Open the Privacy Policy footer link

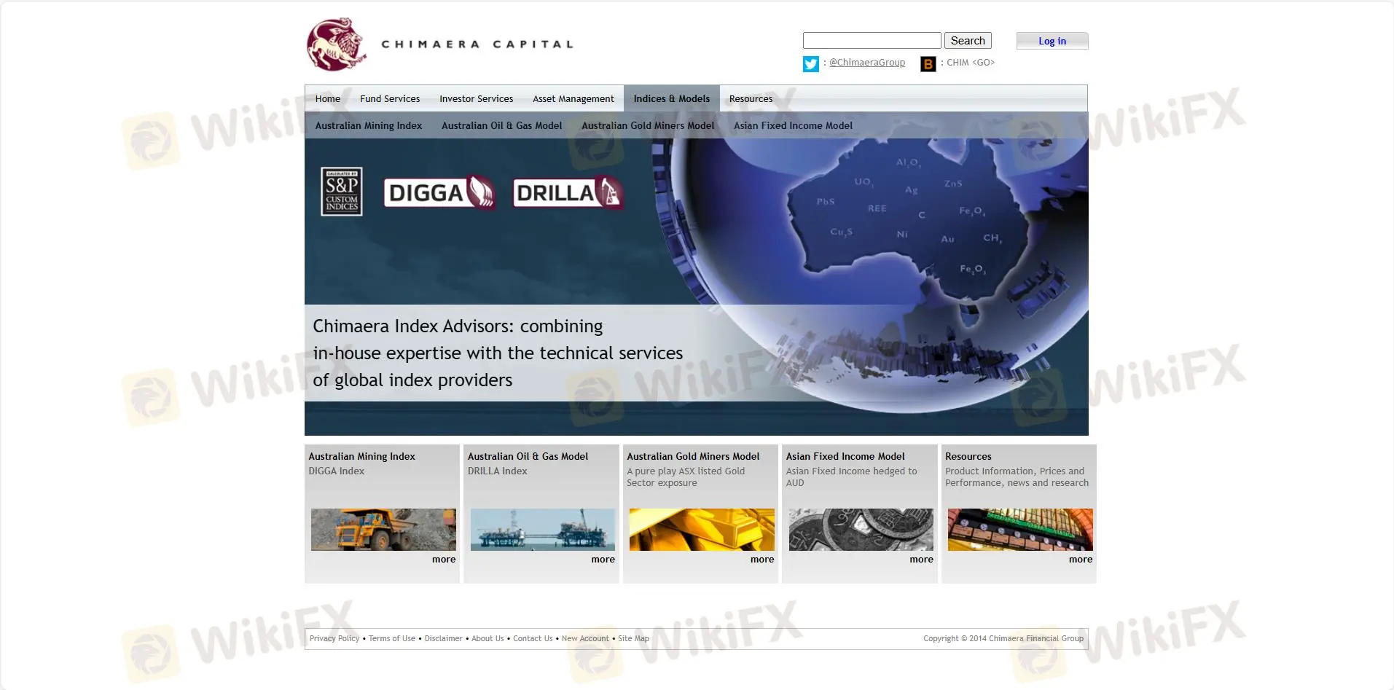pos(334,638)
